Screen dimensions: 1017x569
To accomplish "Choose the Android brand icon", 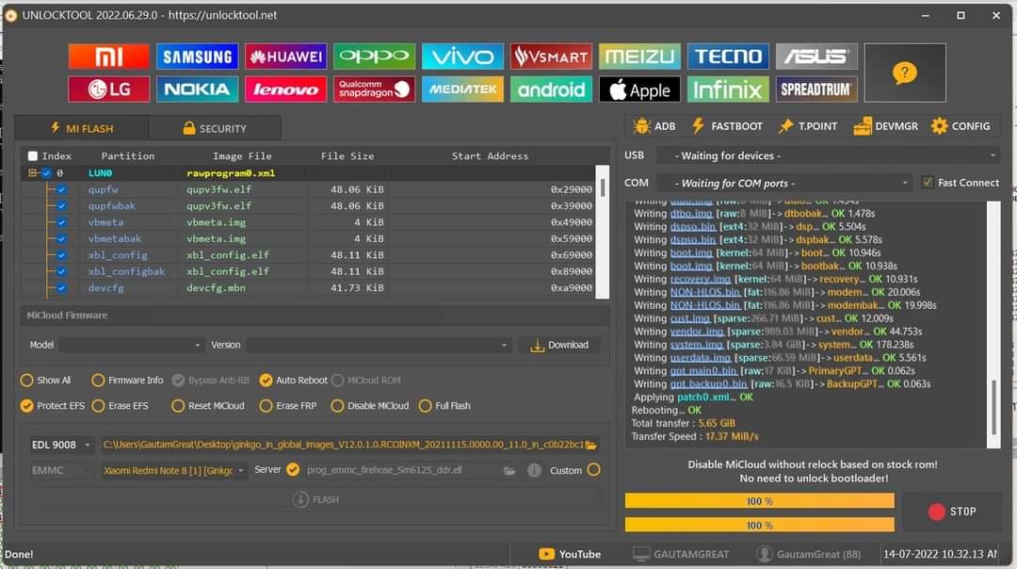I will pos(551,89).
